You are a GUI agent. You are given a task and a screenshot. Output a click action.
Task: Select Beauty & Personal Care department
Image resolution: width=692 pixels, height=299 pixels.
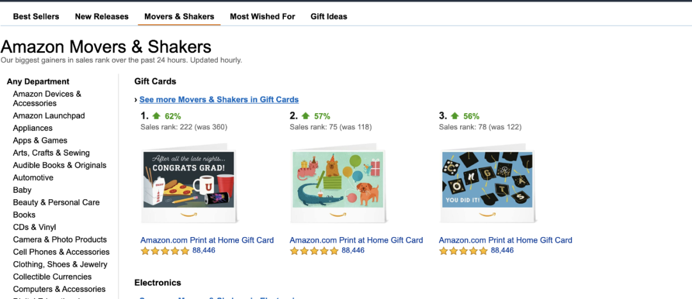[56, 203]
